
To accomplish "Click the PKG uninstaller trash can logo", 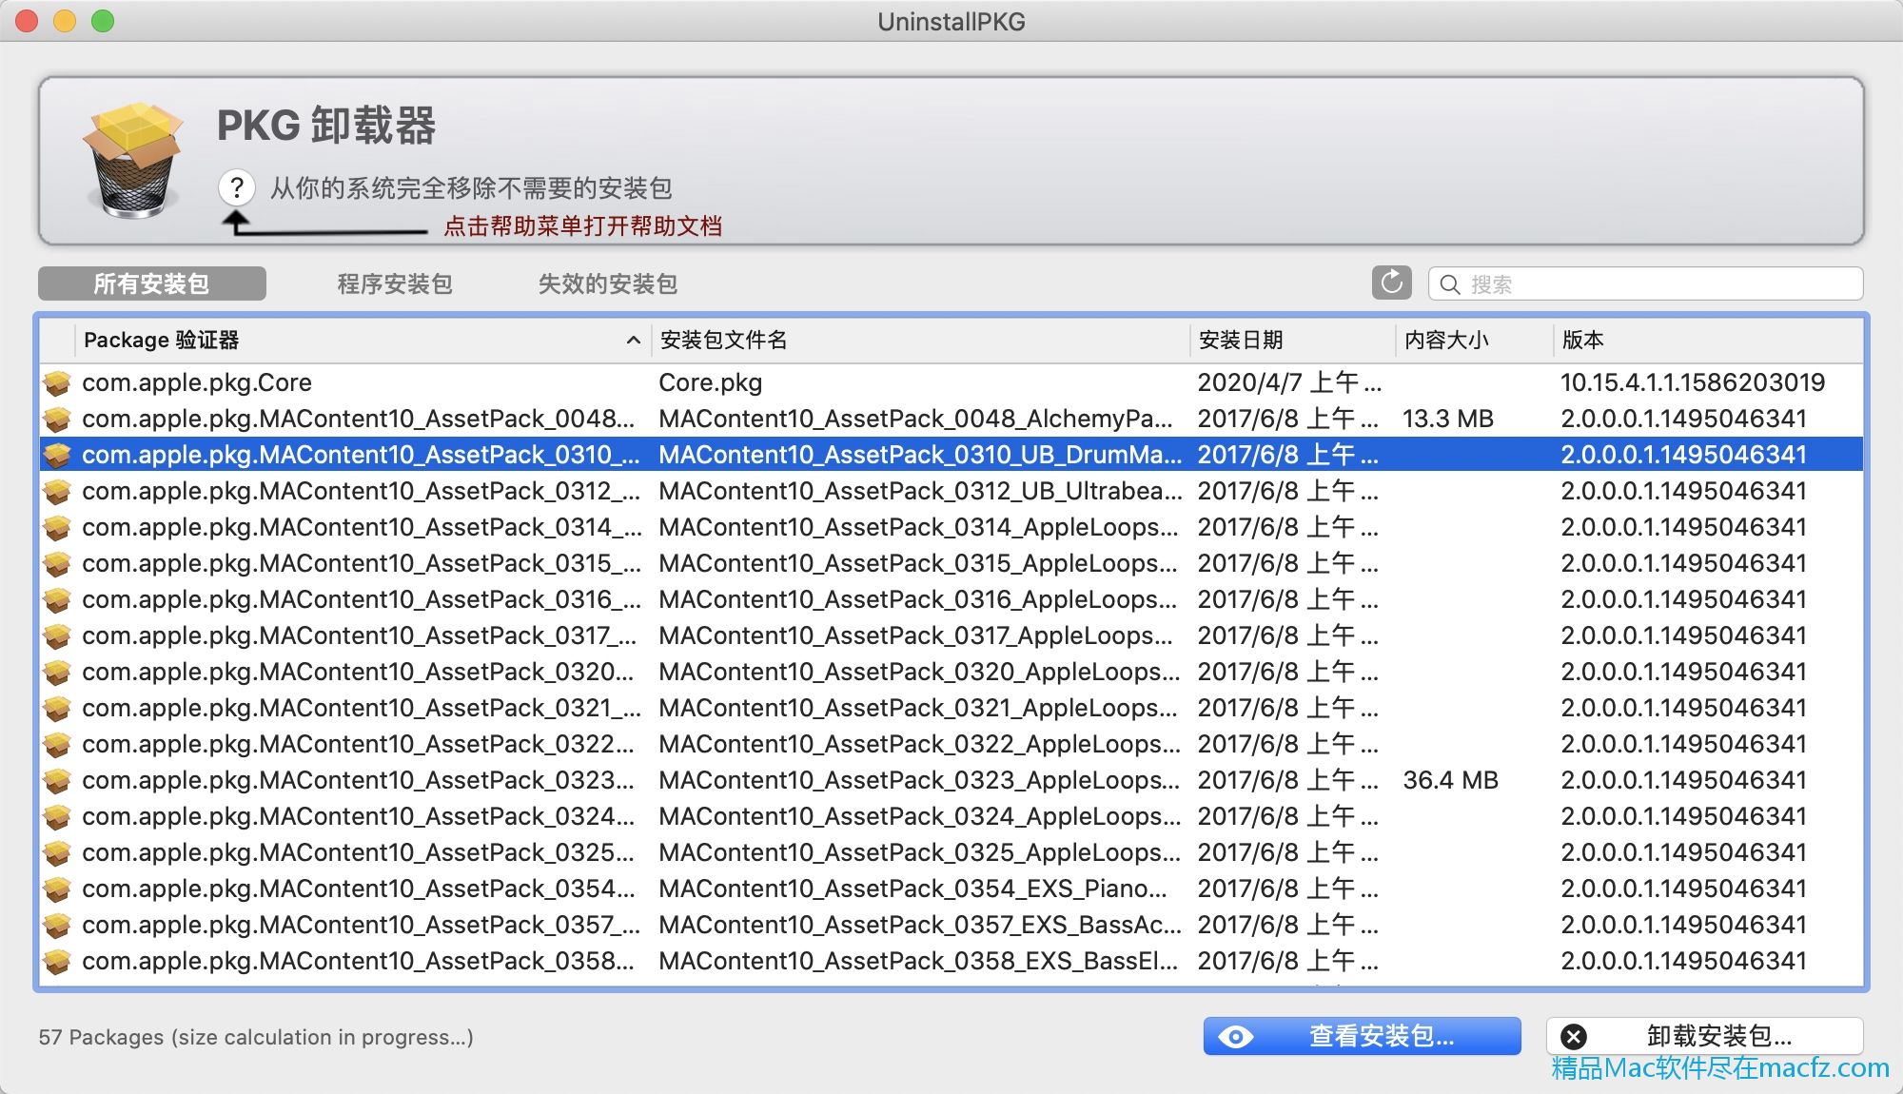I will pos(132,160).
